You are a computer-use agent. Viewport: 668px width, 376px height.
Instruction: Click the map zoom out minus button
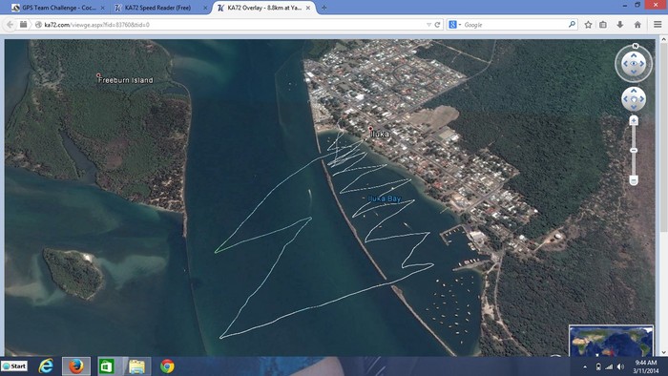pos(634,180)
